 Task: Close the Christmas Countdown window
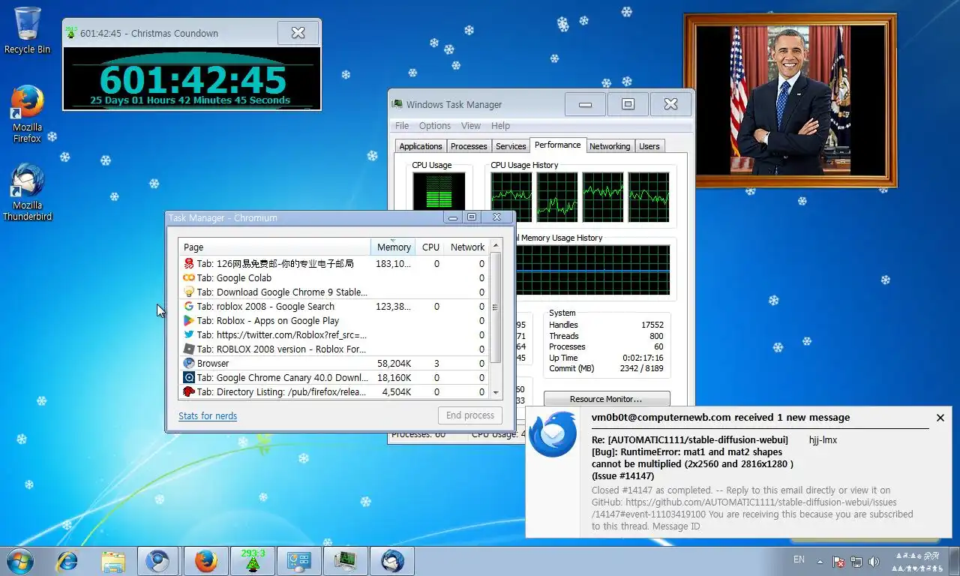298,32
